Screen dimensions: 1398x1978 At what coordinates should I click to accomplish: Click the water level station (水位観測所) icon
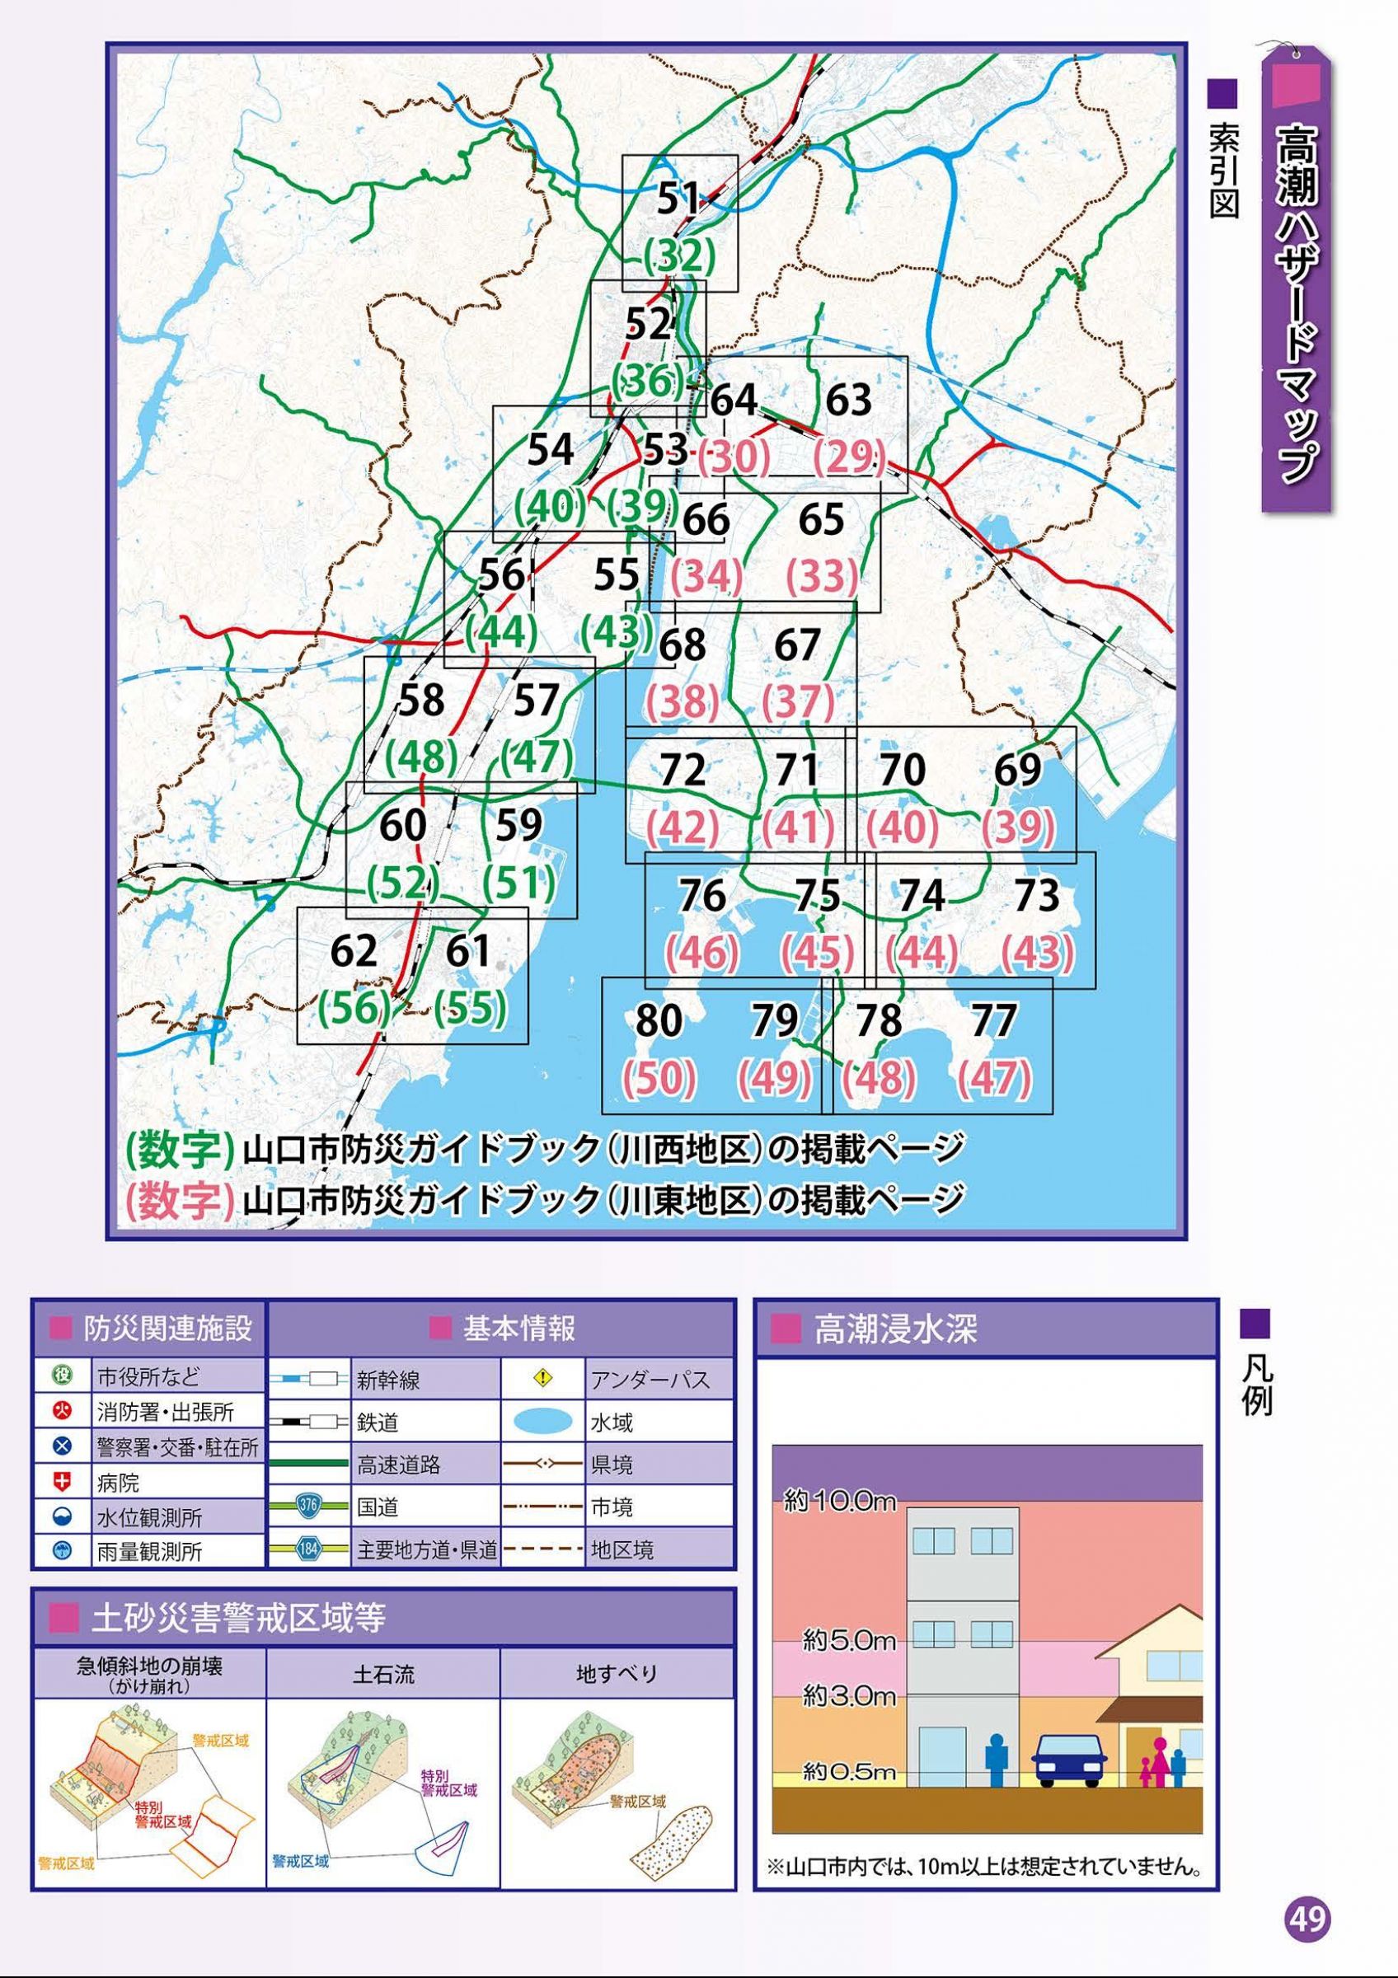[x=63, y=1516]
